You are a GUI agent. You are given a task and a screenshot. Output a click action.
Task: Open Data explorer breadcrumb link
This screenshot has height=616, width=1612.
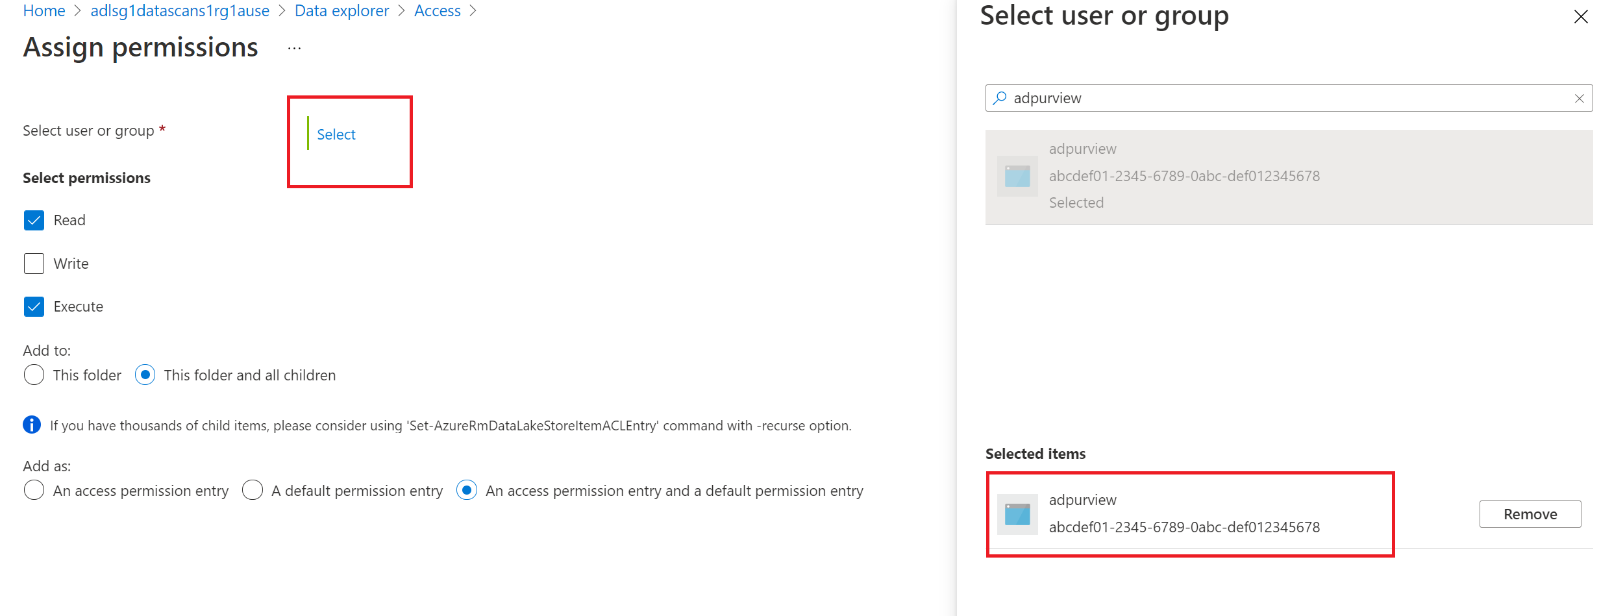(341, 11)
